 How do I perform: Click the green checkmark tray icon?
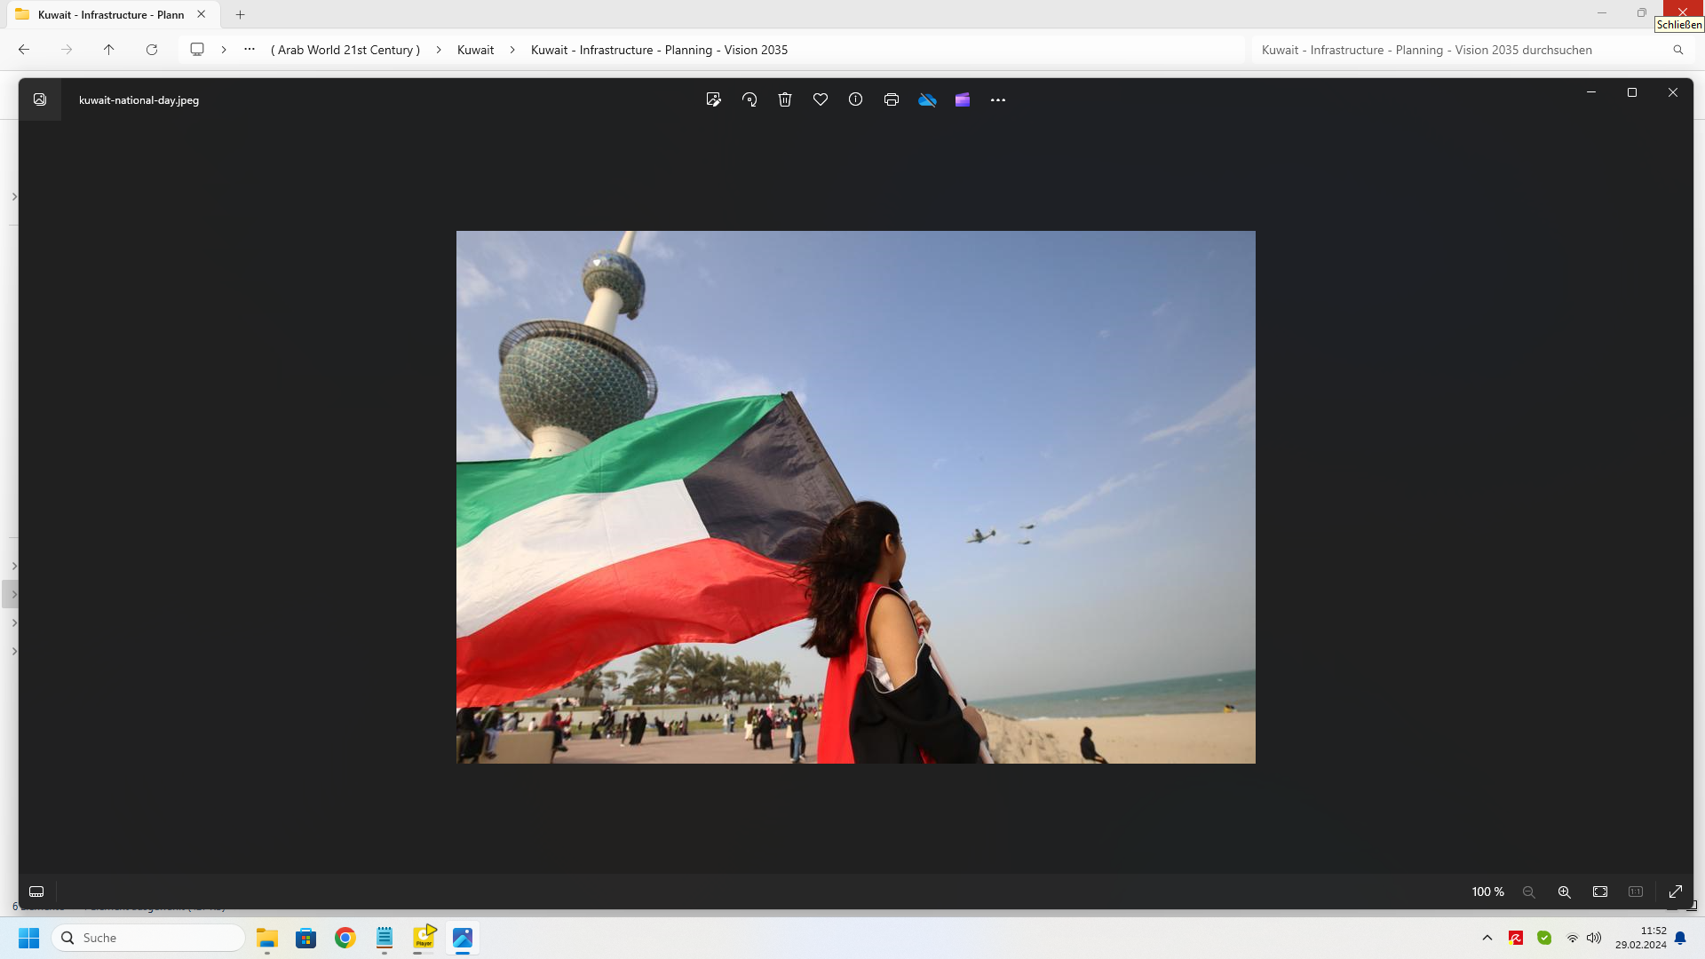click(1544, 938)
